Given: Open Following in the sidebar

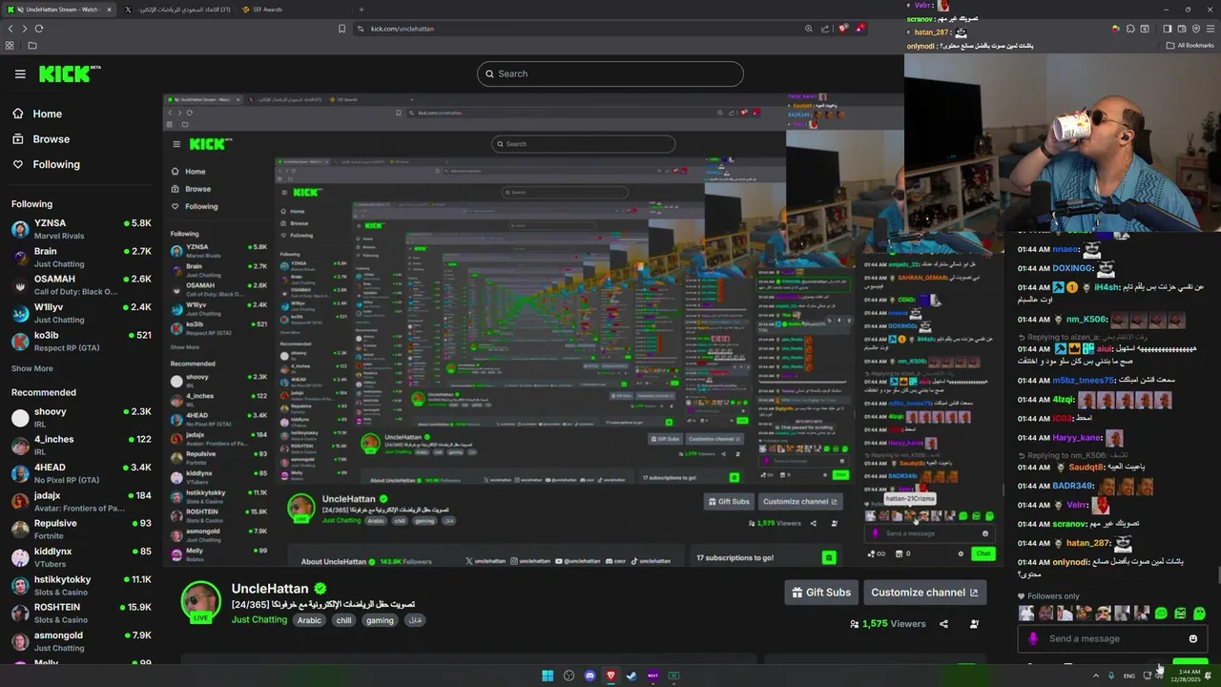Looking at the screenshot, I should (46, 164).
